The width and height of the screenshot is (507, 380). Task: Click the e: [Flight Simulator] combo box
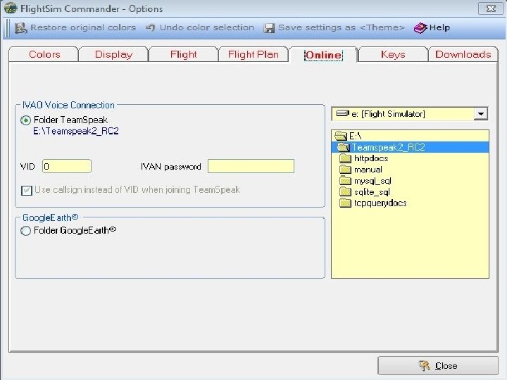pyautogui.click(x=409, y=114)
